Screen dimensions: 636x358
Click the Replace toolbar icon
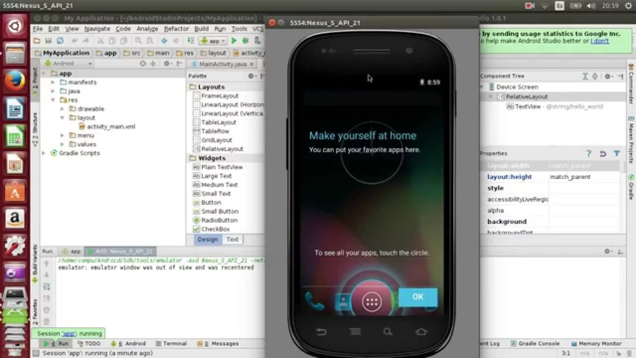pos(150,41)
